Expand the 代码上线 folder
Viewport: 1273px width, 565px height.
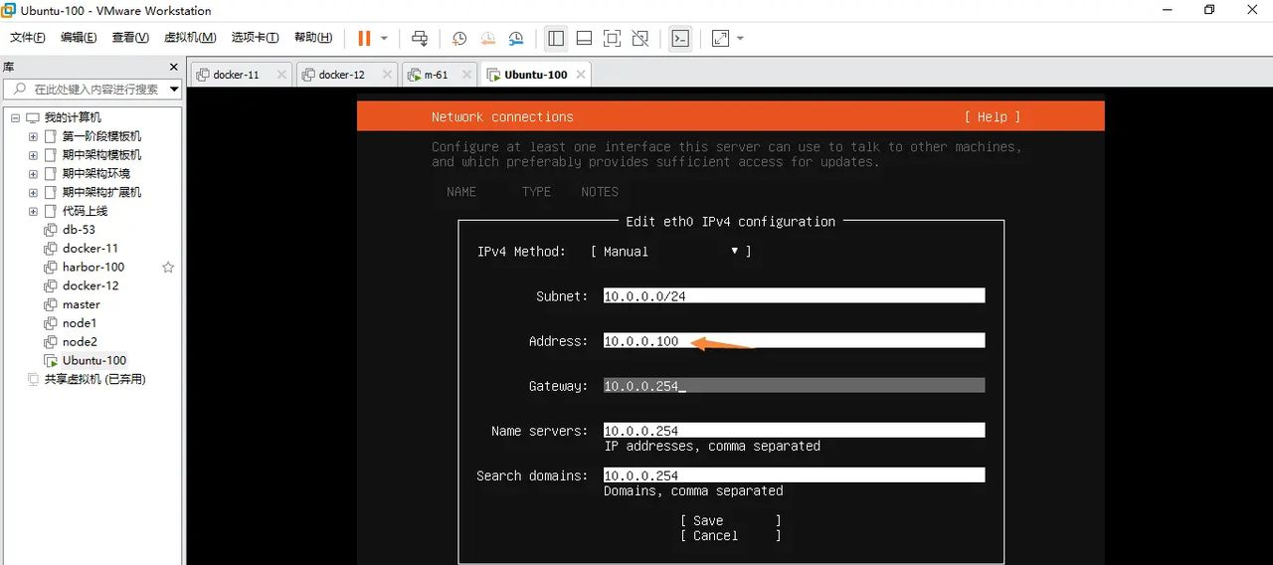[33, 211]
